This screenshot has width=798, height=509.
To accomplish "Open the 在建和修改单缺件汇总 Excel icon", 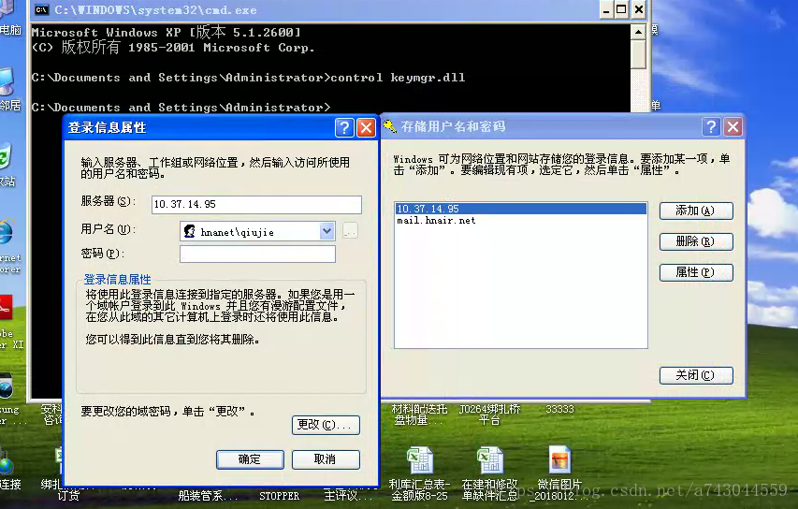I will pos(489,473).
